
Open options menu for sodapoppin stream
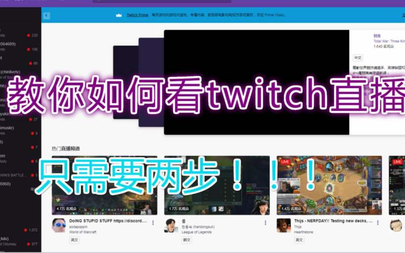[153, 223]
